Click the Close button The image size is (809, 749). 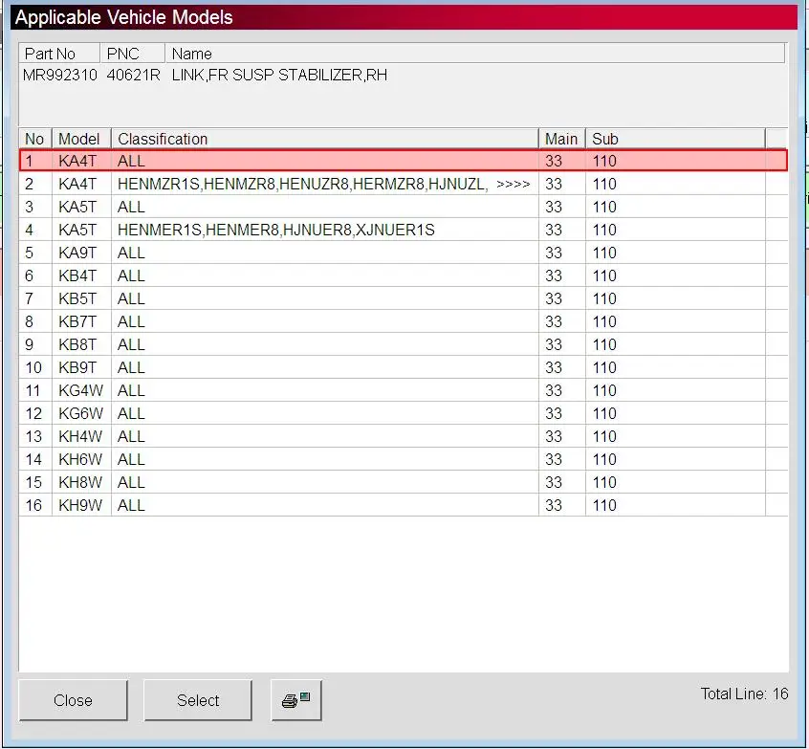pyautogui.click(x=73, y=700)
